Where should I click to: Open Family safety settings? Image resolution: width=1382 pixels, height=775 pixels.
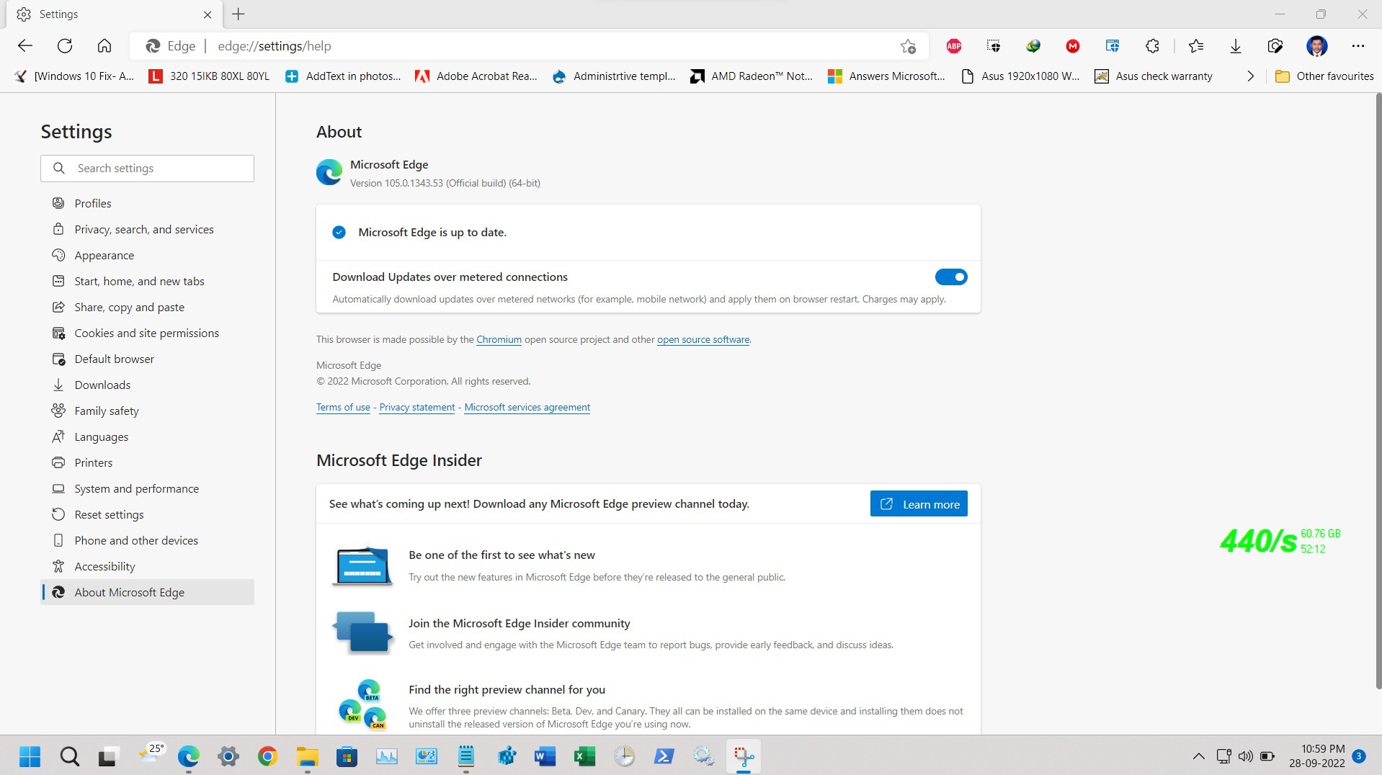click(x=148, y=411)
